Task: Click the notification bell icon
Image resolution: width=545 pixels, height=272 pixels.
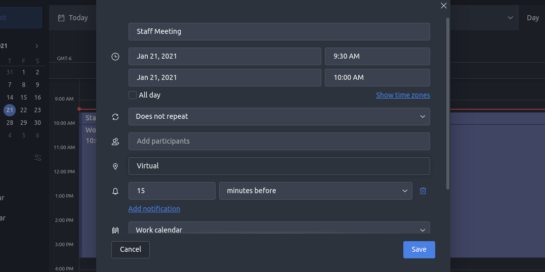Action: [115, 191]
